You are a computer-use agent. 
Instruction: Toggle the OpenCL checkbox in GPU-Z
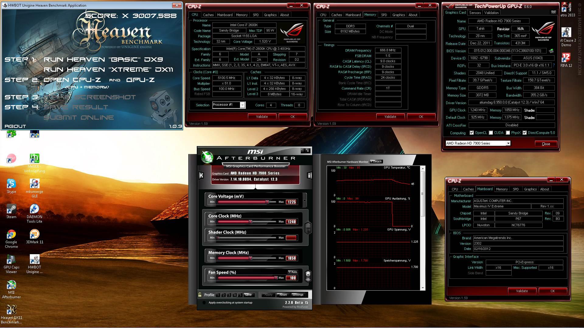pos(471,133)
